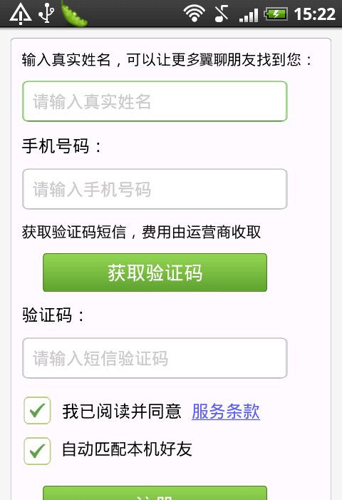The height and width of the screenshot is (500, 342).
Task: Tap the USB connection status icon
Action: pos(46,13)
